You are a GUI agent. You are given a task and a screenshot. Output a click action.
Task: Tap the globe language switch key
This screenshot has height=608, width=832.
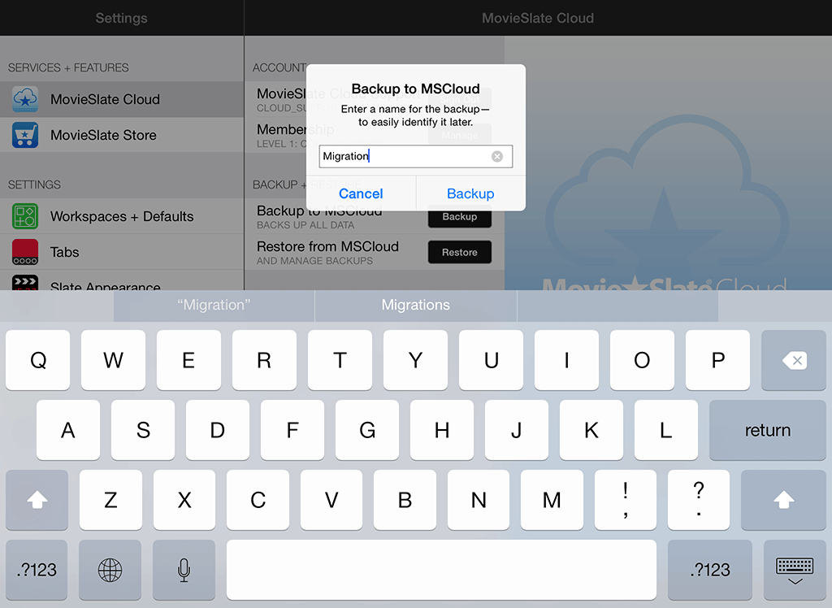coord(110,570)
